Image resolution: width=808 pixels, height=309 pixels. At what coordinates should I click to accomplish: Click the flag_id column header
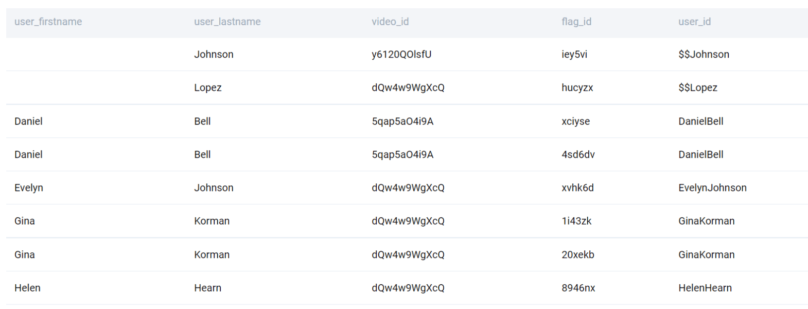(x=576, y=22)
